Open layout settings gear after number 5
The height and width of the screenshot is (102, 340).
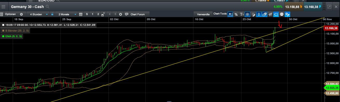click(120, 14)
